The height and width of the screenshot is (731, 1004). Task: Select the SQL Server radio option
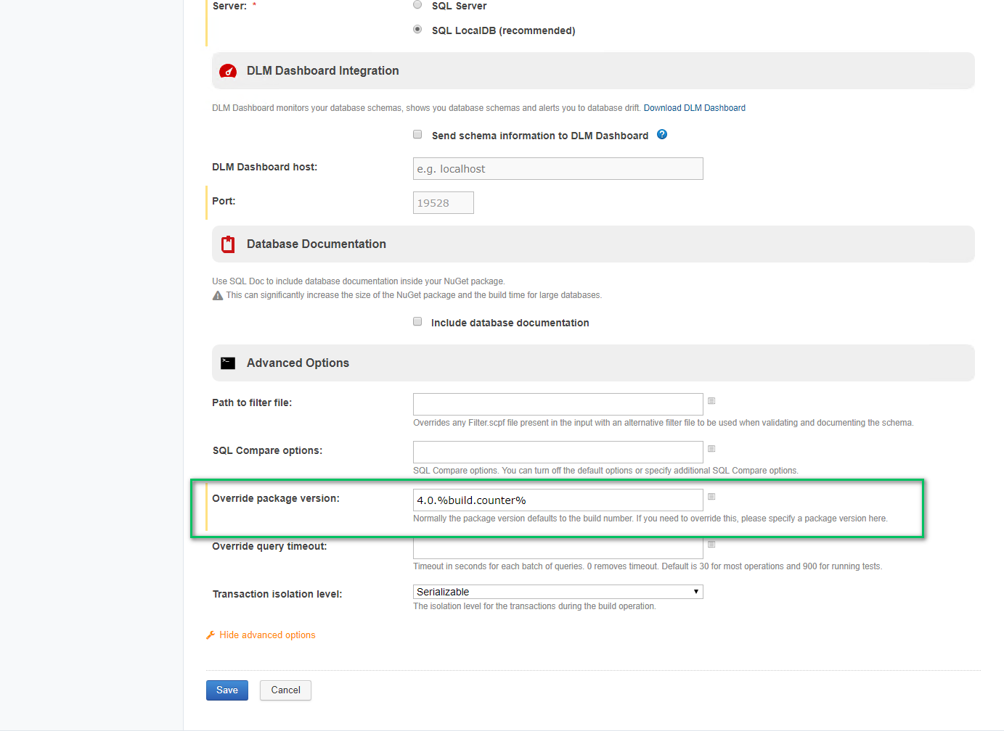[x=417, y=5]
